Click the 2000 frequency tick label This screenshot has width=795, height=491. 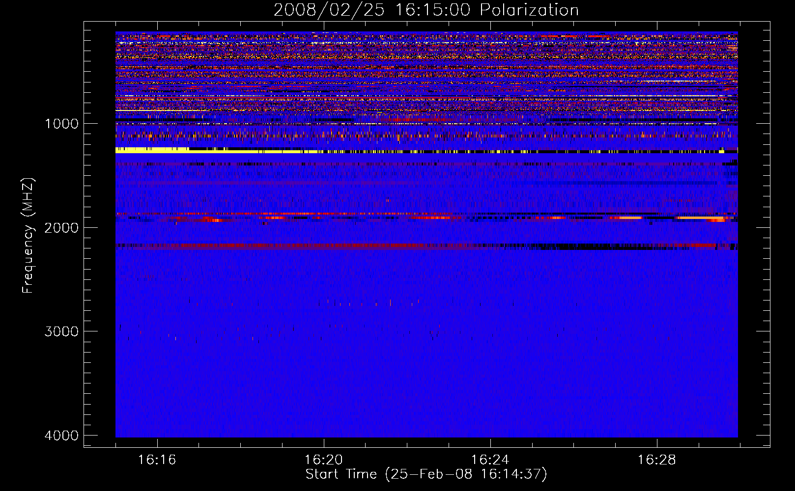[x=61, y=228]
